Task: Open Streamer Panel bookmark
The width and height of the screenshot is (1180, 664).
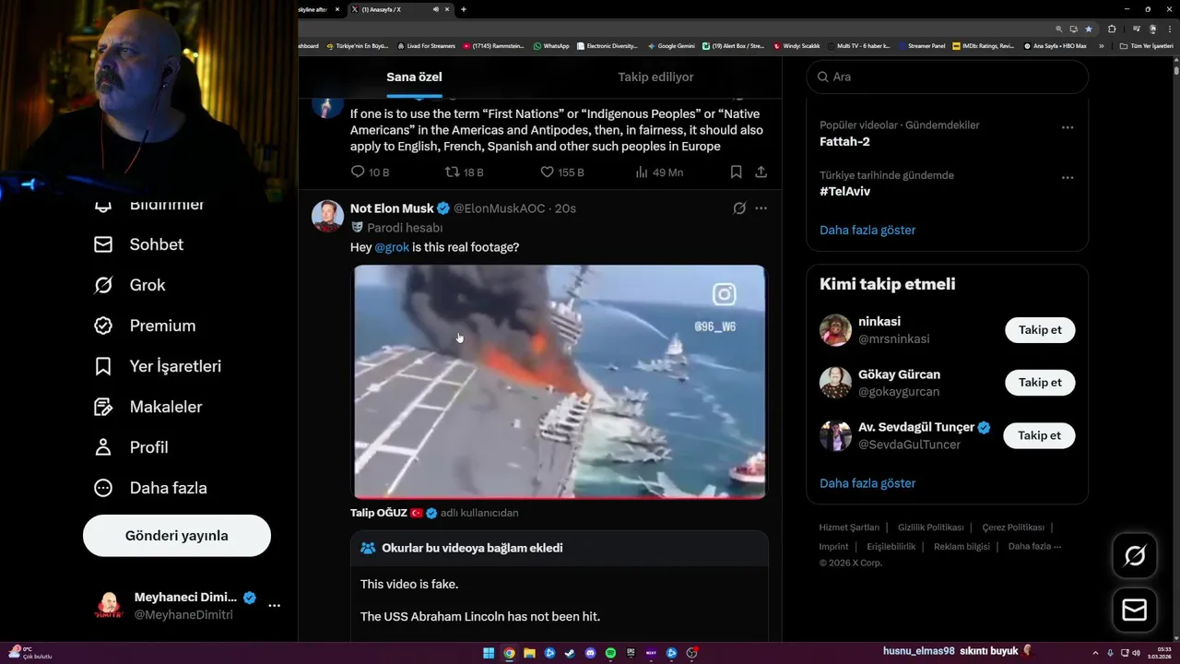Action: tap(921, 45)
